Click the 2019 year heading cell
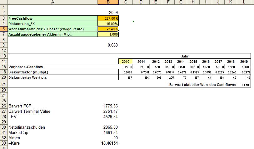Screen dimensions: 254x149 (244, 61)
